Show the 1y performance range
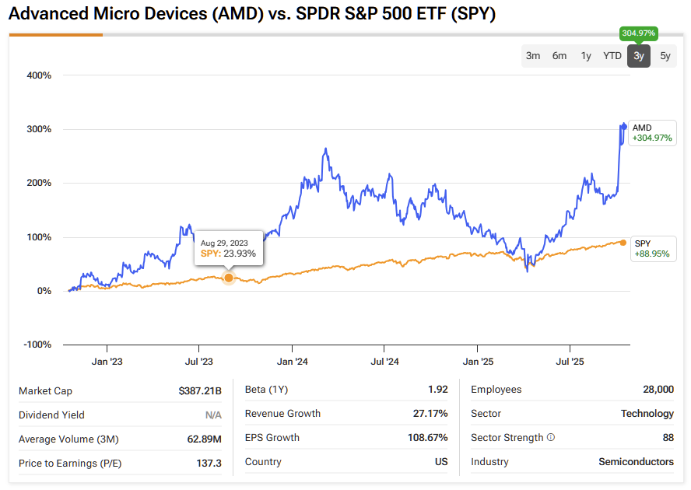The image size is (691, 490). pos(586,56)
